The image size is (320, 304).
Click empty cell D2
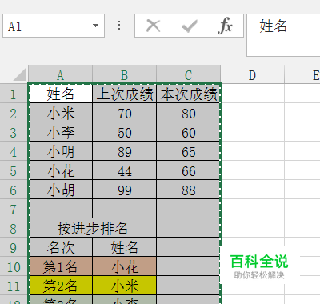point(253,113)
